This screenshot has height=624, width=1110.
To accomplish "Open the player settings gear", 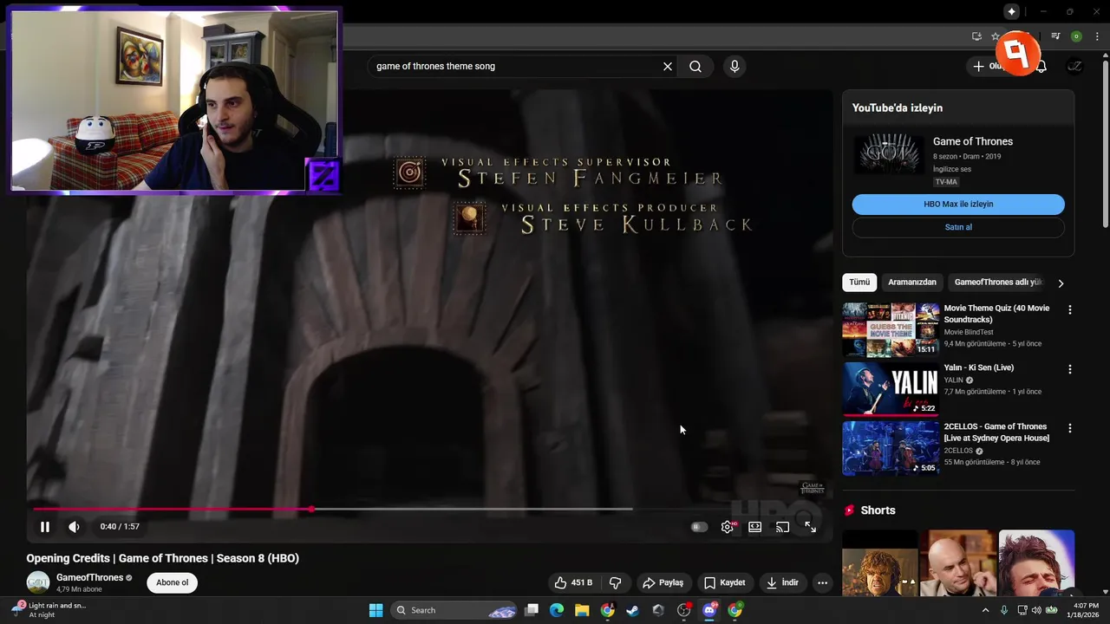I will click(728, 527).
